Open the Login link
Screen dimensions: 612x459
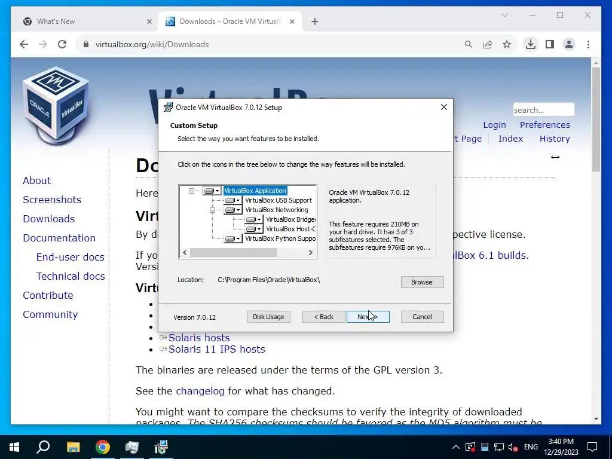point(494,125)
